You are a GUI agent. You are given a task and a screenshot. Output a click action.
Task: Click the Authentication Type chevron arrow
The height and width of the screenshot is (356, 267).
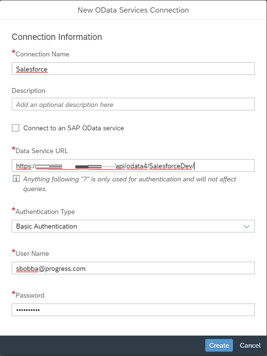coord(247,227)
